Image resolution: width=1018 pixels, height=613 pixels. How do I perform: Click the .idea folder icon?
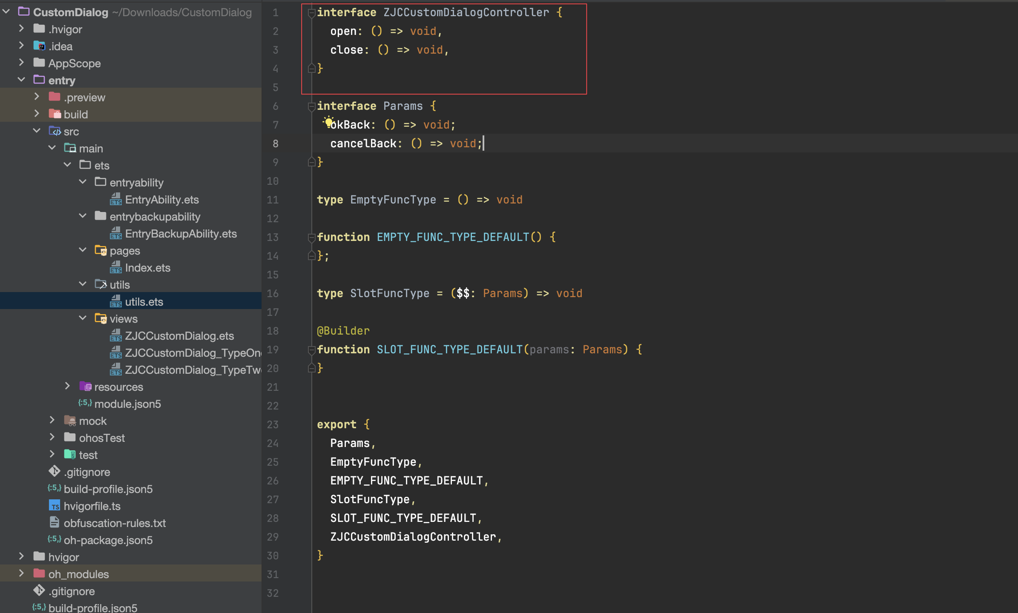tap(39, 46)
